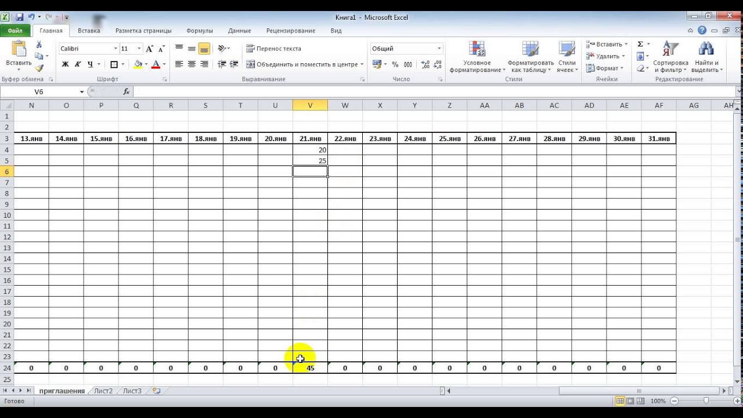Toggle italic (К) formatting
Viewport: 743px width, 418px height.
78,64
